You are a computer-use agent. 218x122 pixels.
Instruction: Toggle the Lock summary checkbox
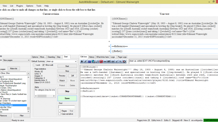[34, 65]
